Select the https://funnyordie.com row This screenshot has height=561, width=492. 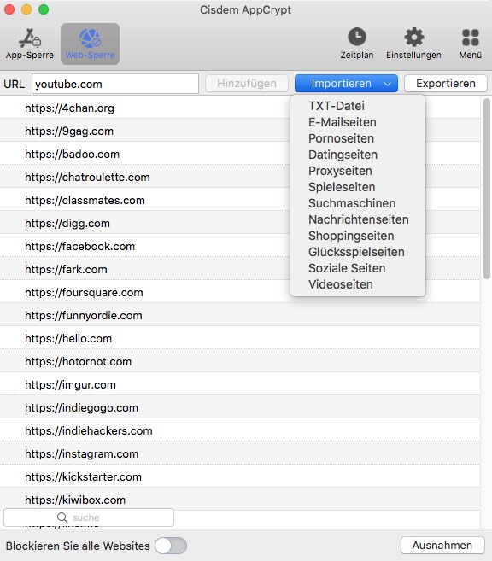[240, 316]
